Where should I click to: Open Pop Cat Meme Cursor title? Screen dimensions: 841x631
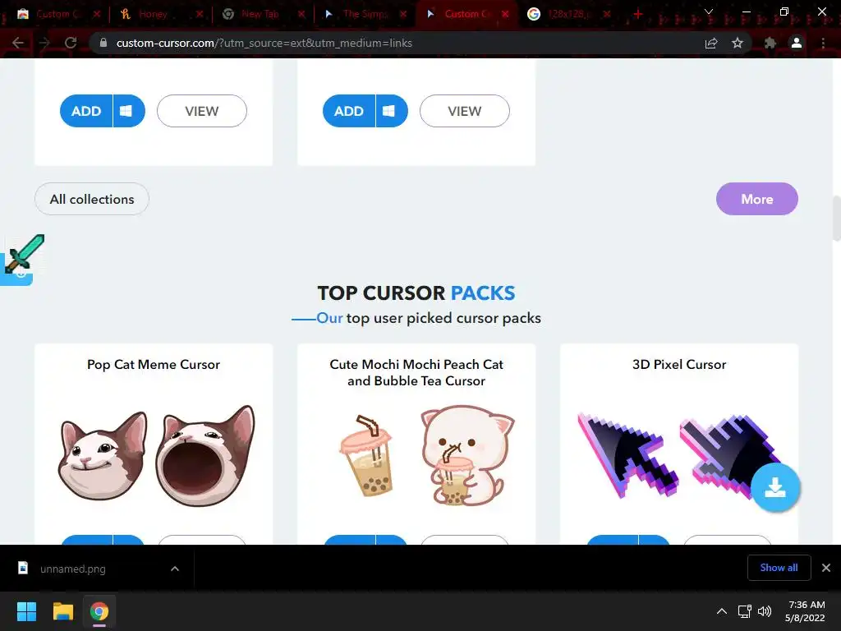tap(154, 364)
